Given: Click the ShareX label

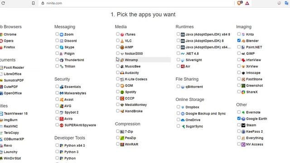Looking at the screenshot, I should pyautogui.click(x=252, y=92).
